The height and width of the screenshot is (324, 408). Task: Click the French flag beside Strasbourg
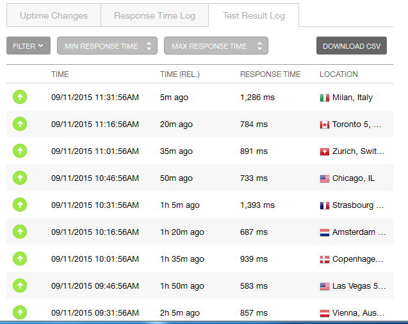(325, 206)
